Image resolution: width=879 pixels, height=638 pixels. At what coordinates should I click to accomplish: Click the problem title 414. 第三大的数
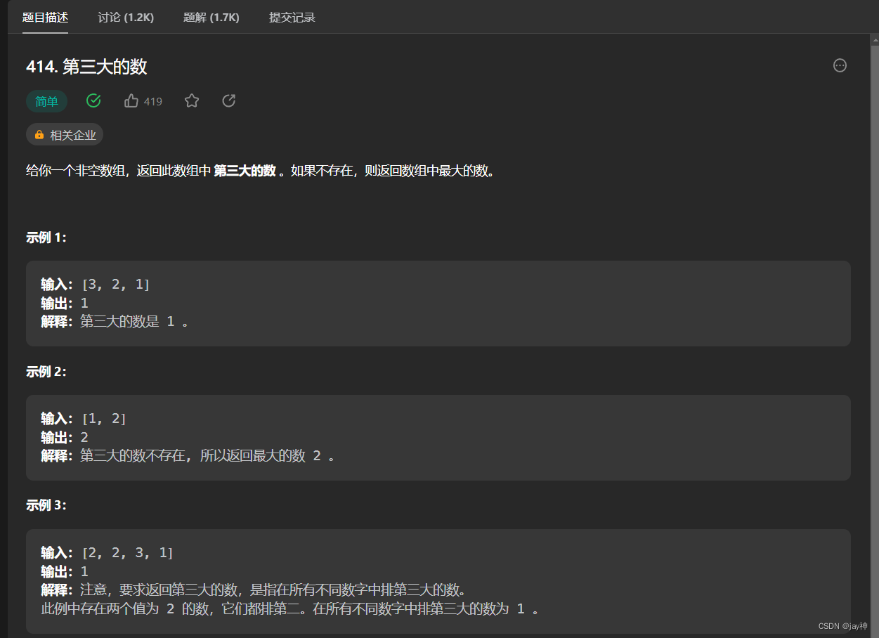pos(86,66)
